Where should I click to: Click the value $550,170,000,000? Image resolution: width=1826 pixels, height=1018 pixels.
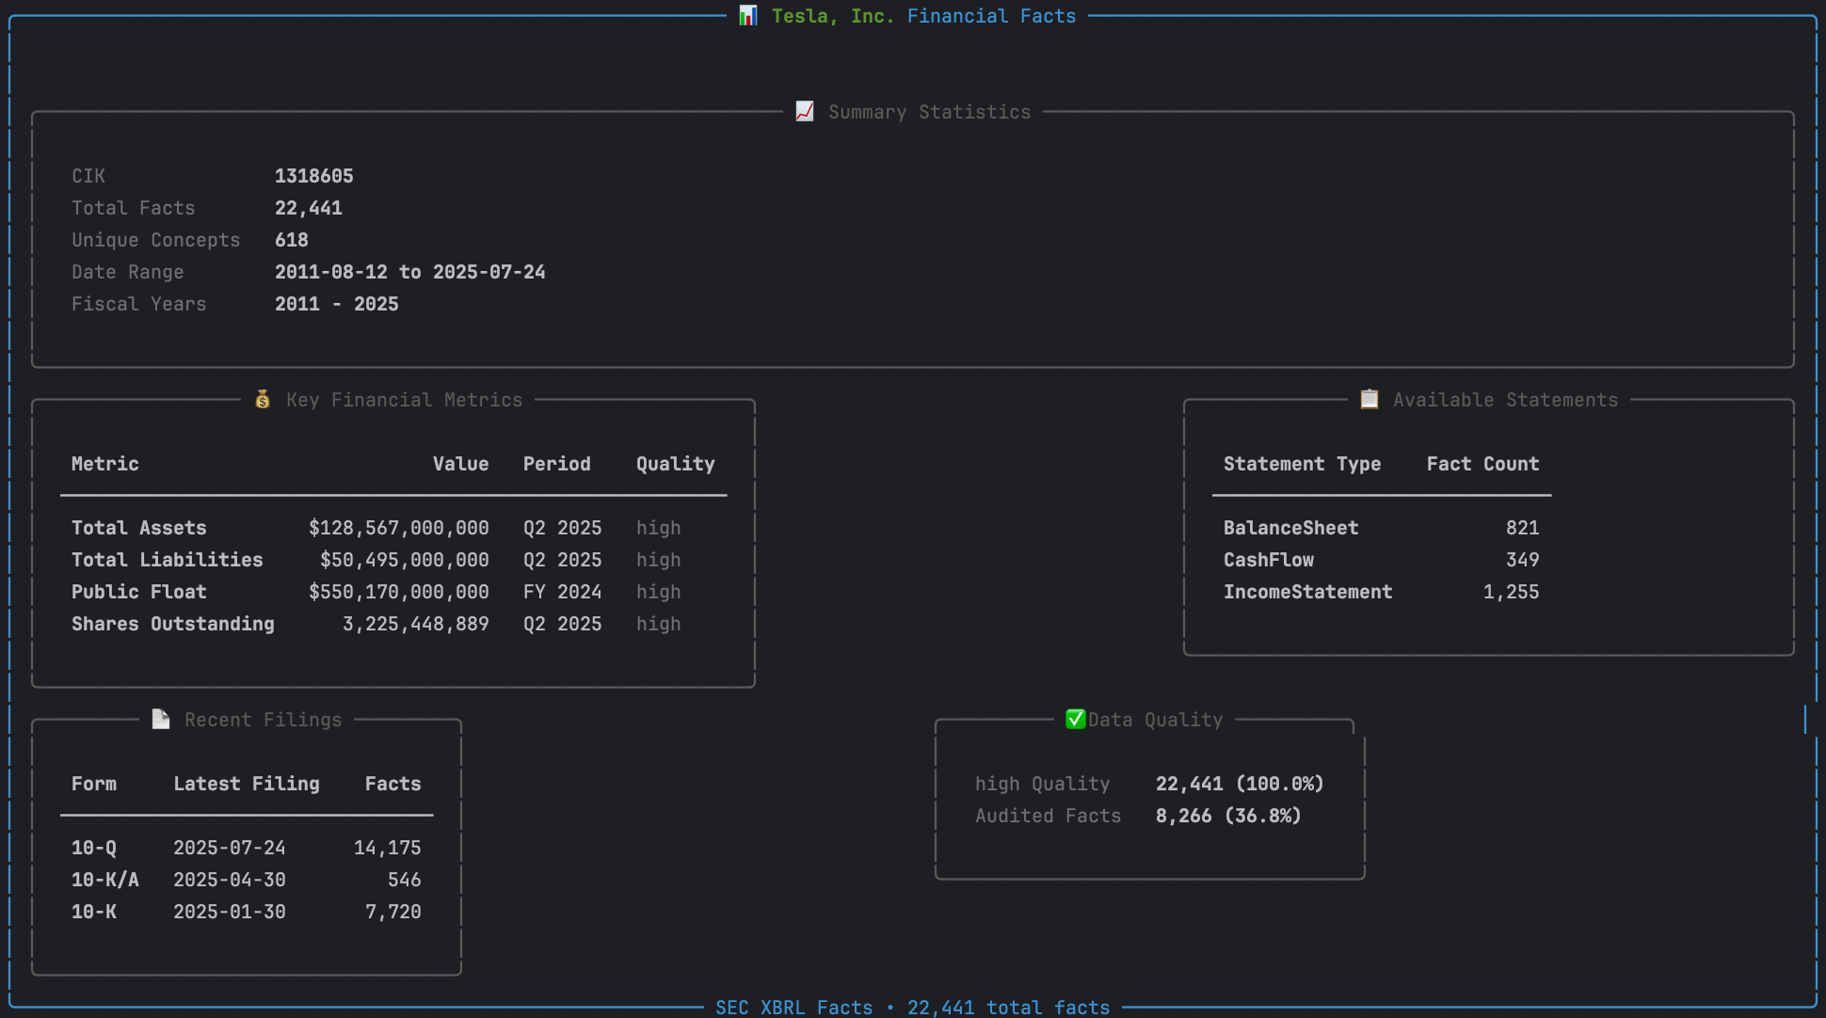click(x=399, y=592)
